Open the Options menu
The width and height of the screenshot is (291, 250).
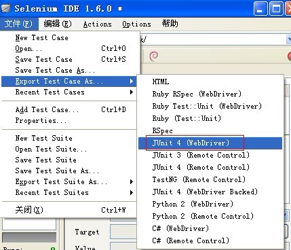coord(136,24)
